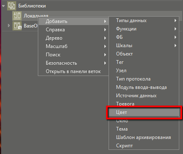The height and width of the screenshot is (154, 183).
Task: Click the arrow beside Функции
Action: [176, 29]
